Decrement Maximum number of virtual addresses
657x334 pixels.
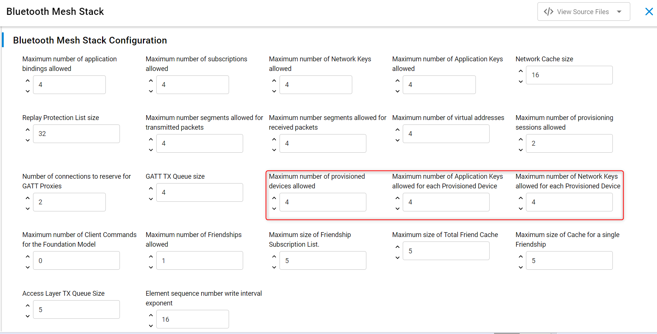[x=398, y=140]
